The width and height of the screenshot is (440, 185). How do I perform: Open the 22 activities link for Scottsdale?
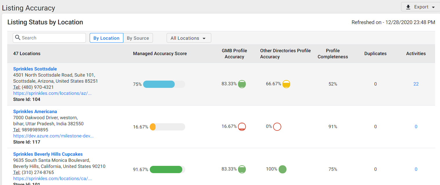tap(416, 84)
